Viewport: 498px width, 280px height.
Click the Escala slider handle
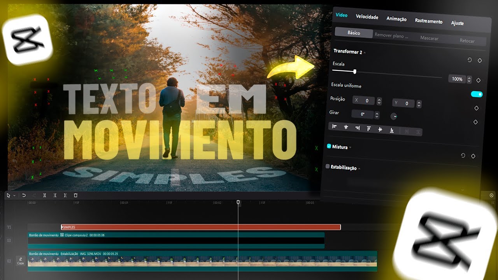(x=354, y=72)
